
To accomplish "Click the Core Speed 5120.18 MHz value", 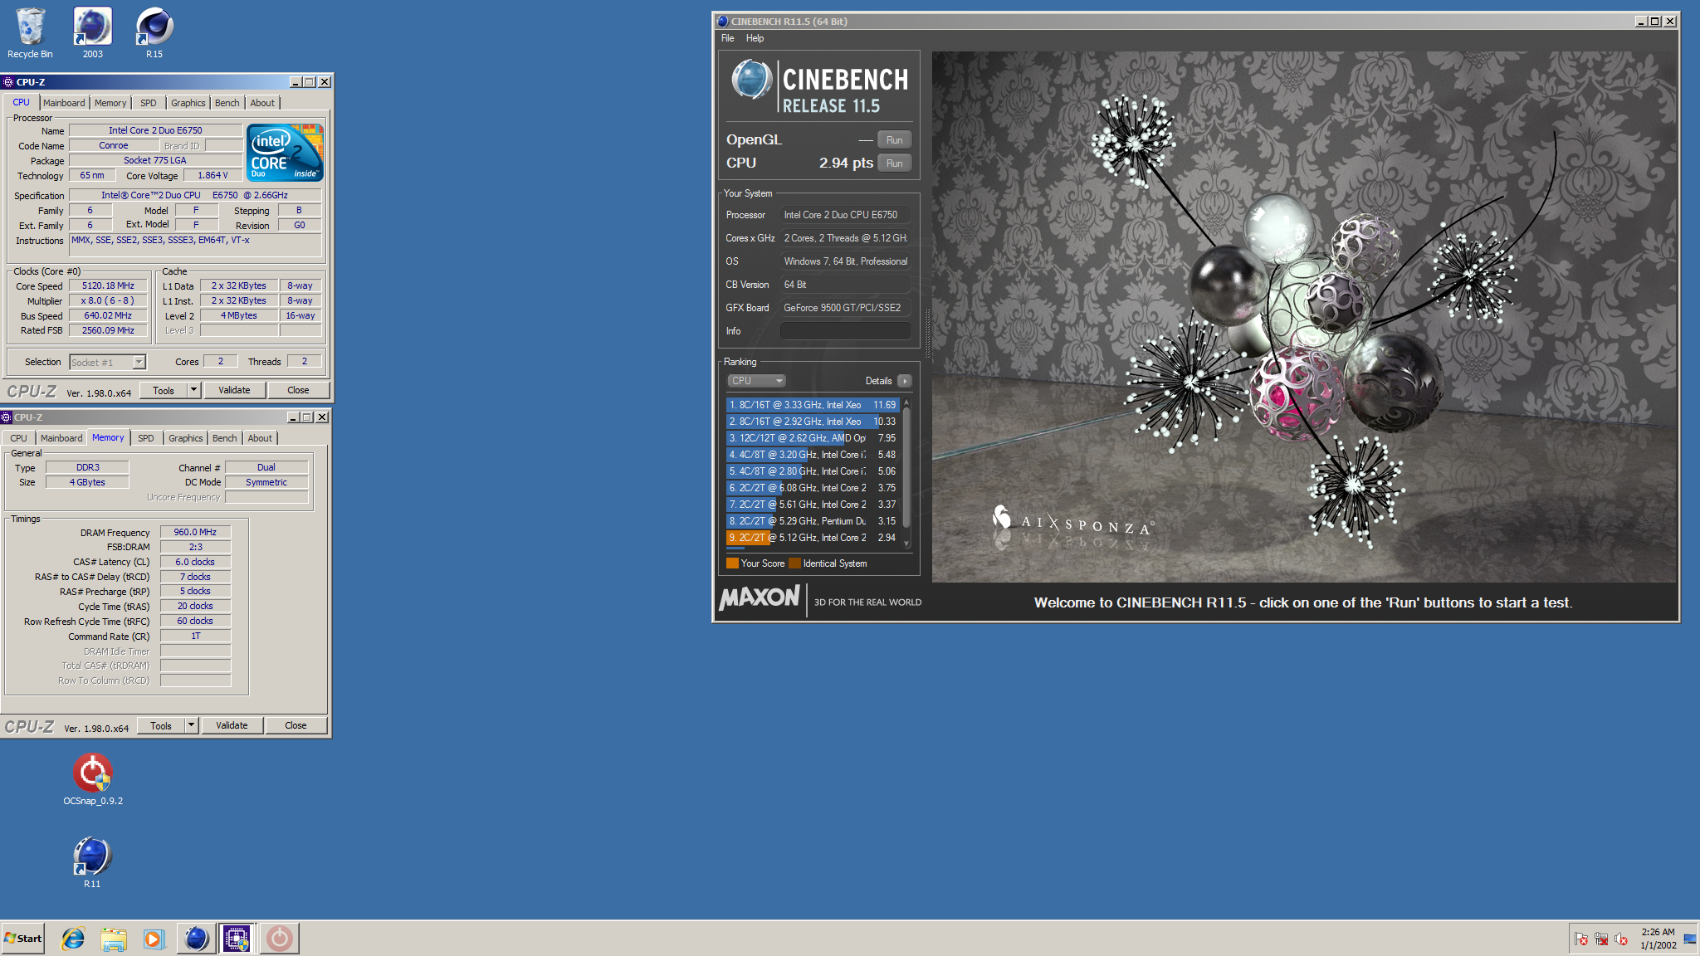I will [108, 285].
